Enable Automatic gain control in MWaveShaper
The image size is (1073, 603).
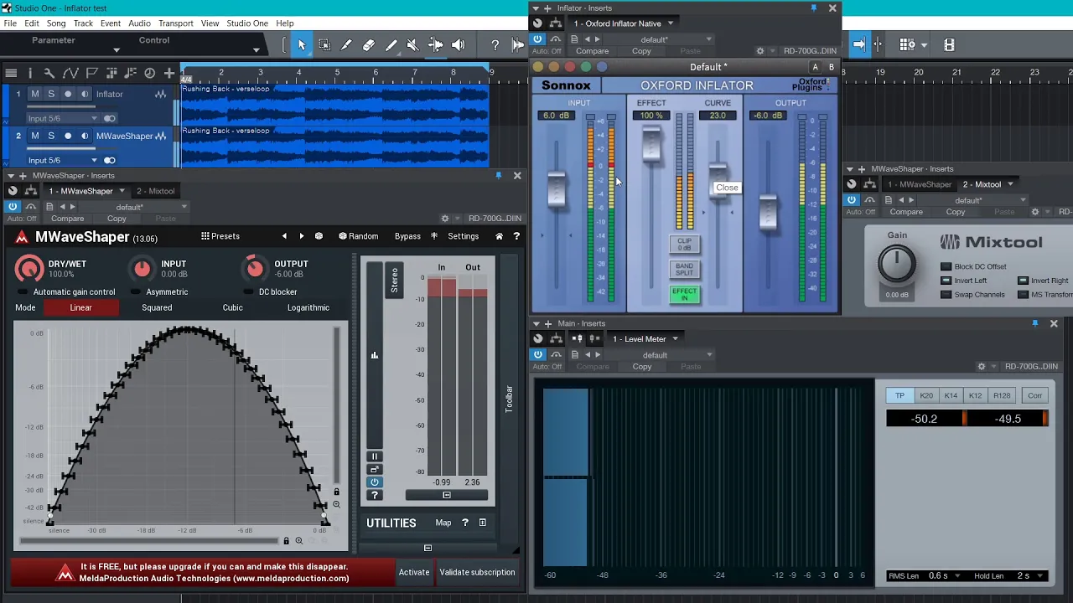tap(23, 291)
